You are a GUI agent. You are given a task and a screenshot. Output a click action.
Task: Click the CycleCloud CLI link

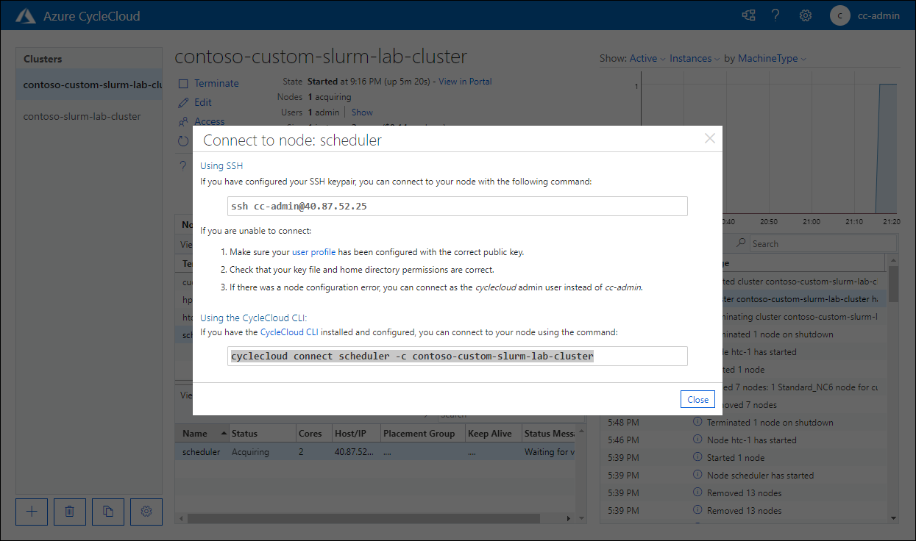[291, 332]
